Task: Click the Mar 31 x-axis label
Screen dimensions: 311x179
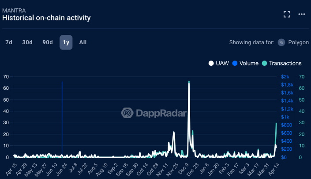Action: 263,169
